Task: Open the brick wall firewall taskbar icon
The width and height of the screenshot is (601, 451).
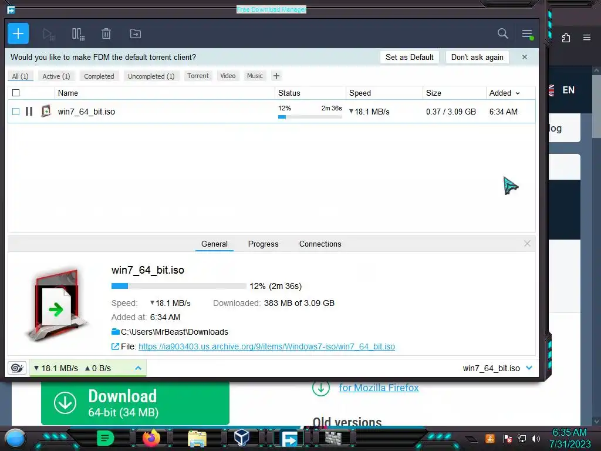Action: 333,438
